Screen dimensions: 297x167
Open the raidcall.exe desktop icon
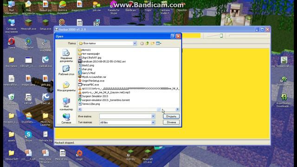45,62
